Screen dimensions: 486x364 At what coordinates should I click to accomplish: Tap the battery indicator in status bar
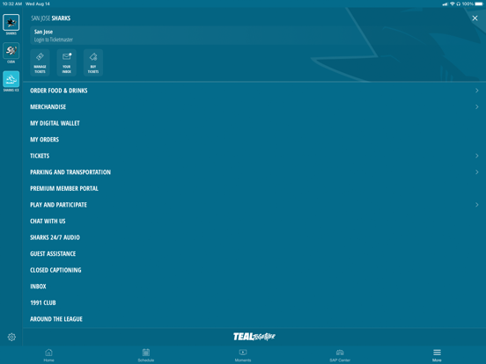click(x=479, y=4)
